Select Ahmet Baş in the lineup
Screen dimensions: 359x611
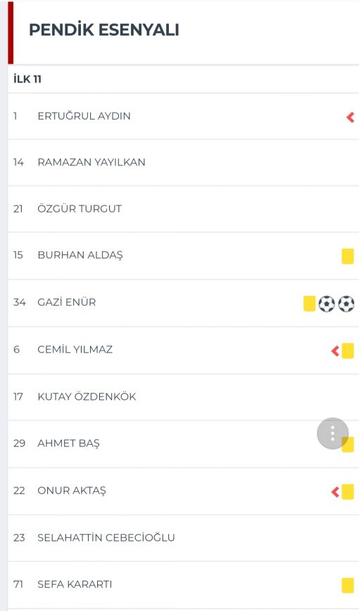pos(183,444)
